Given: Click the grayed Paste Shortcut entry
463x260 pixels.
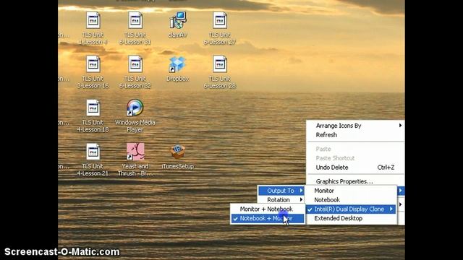Looking at the screenshot, I should (x=355, y=158).
